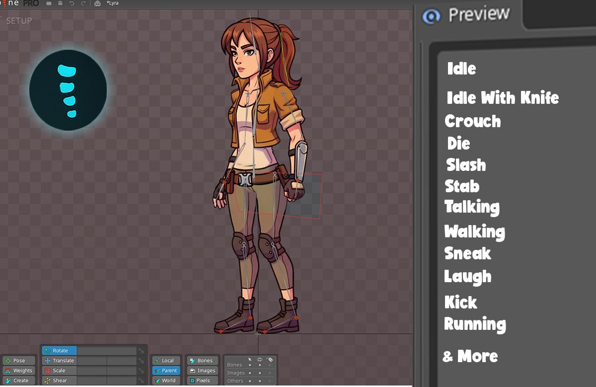The image size is (596, 387).
Task: Select the Rotate tool
Action: tap(59, 350)
